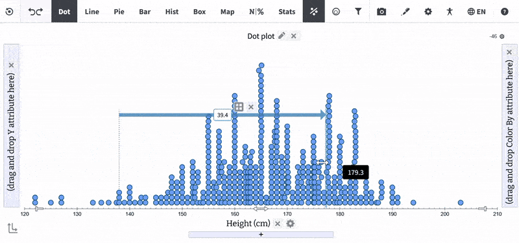The image size is (519, 243).
Task: Click the Height (cm) axis label
Action: (x=248, y=224)
